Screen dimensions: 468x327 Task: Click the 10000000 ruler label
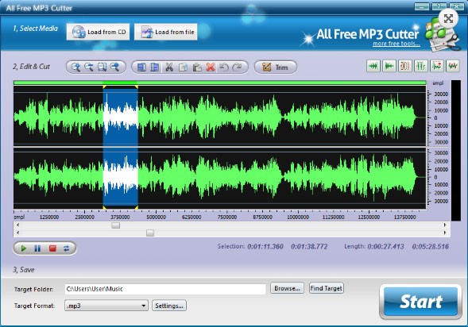(x=298, y=217)
